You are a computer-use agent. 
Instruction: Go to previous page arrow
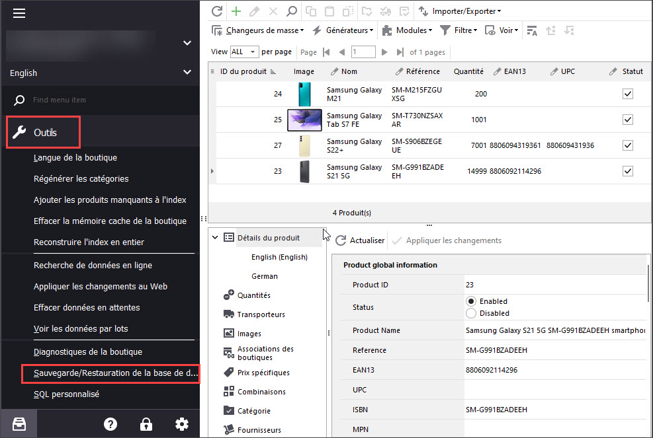click(342, 52)
